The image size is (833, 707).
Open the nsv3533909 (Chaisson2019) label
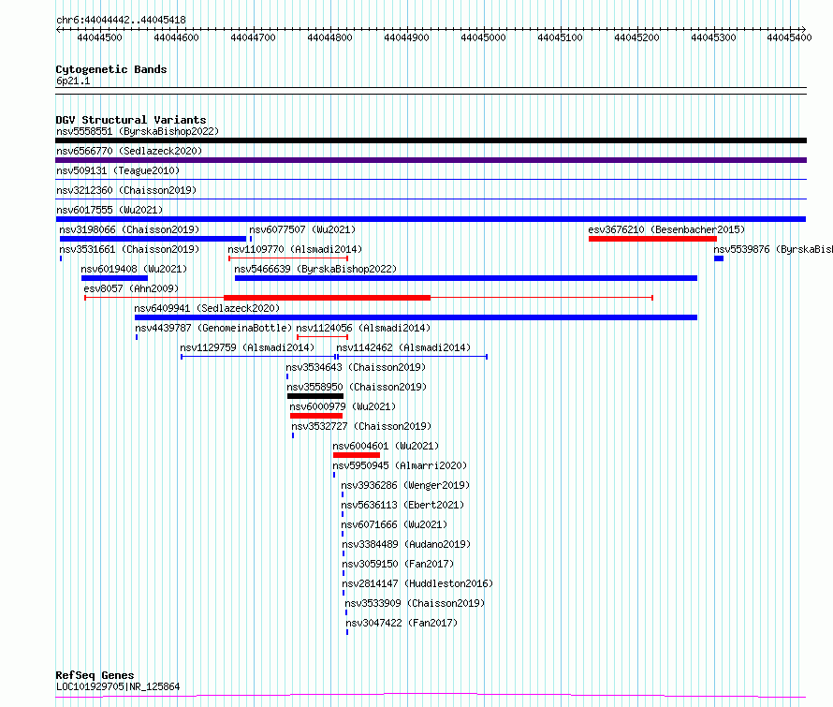[415, 603]
